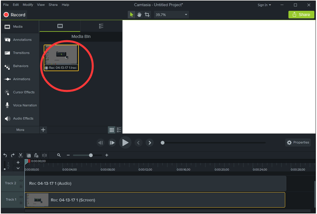The width and height of the screenshot is (317, 214).
Task: Click the Redo arrow icon
Action: tap(13, 155)
